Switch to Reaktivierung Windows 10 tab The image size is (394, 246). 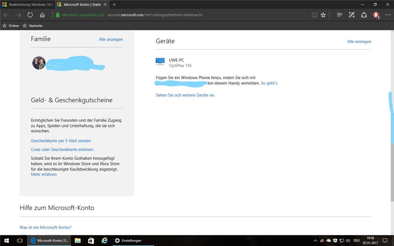tap(27, 5)
